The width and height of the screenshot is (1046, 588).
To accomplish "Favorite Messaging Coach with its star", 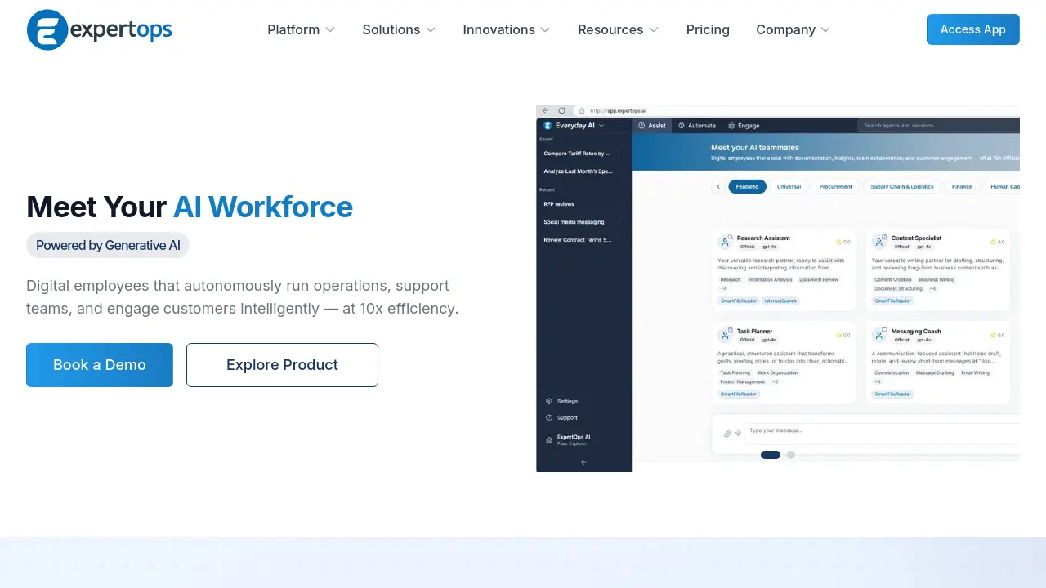I will coord(993,336).
